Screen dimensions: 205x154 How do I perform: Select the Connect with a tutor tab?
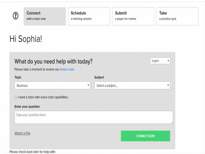coord(45,16)
